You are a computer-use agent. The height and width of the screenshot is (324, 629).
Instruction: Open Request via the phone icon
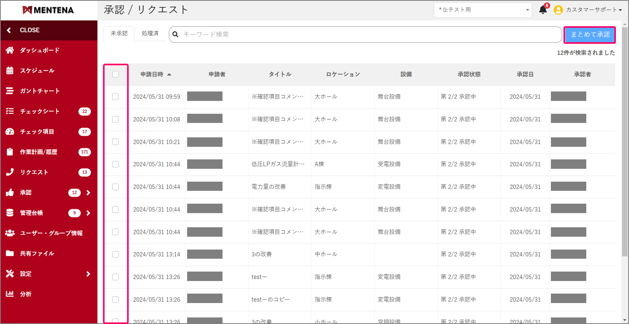pos(10,172)
